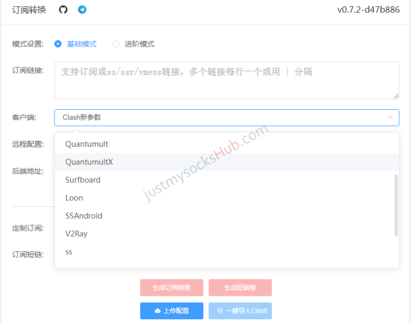Click the Clash新参数 client select box
Image resolution: width=411 pixels, height=323 pixels.
pos(214,117)
